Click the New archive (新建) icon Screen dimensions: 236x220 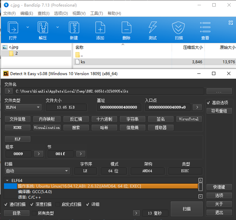click(74, 28)
